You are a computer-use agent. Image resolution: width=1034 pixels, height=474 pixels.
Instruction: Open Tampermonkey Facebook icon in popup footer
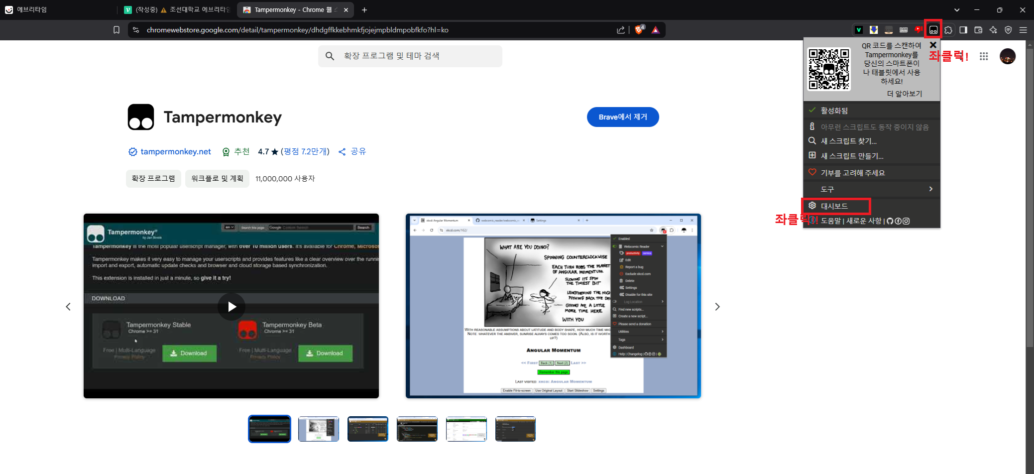pos(898,221)
